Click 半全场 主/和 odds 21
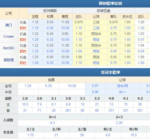The image size is (150, 139). point(56,135)
